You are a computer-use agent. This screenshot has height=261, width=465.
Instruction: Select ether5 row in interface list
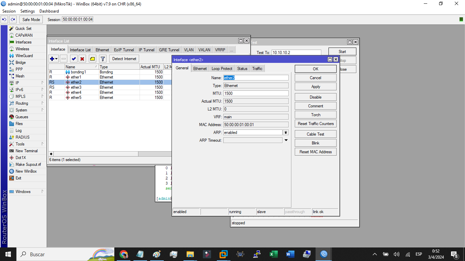click(110, 98)
